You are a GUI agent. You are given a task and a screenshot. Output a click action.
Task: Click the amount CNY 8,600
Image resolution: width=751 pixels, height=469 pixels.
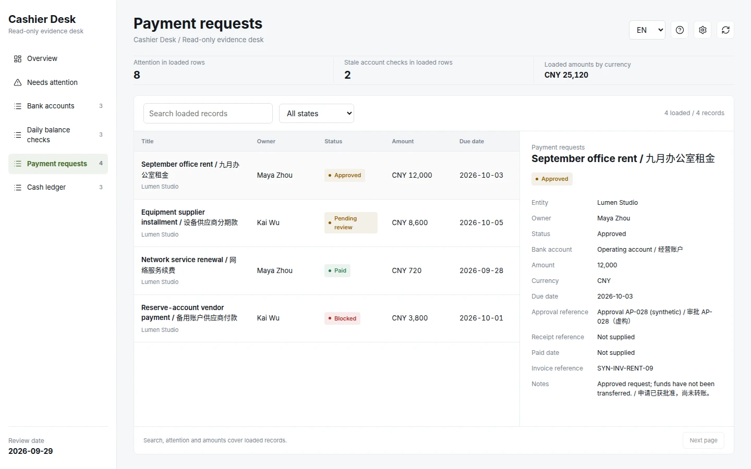(x=410, y=223)
